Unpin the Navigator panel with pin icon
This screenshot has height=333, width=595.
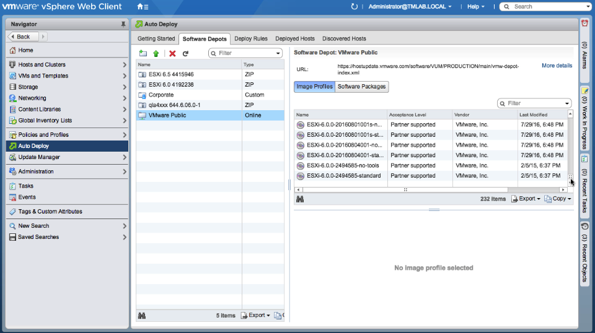[123, 24]
